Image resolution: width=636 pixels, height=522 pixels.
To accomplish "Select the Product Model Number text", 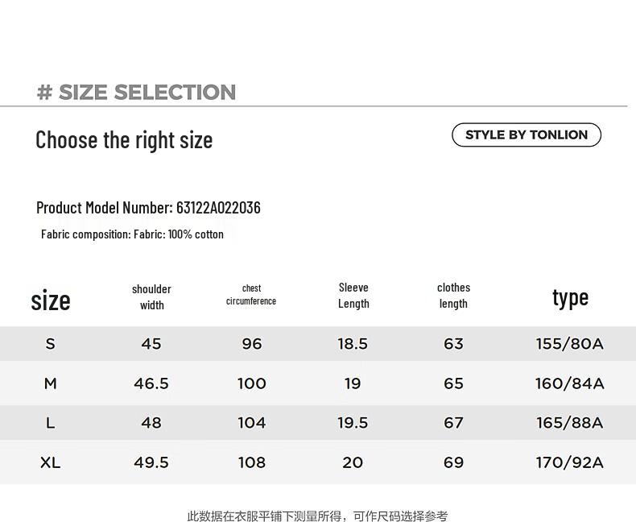I will pyautogui.click(x=148, y=208).
